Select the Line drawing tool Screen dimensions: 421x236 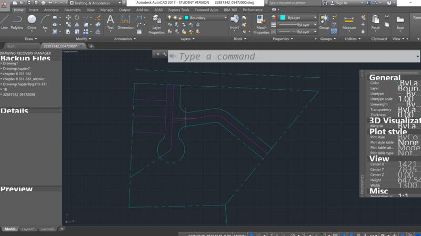(5, 21)
